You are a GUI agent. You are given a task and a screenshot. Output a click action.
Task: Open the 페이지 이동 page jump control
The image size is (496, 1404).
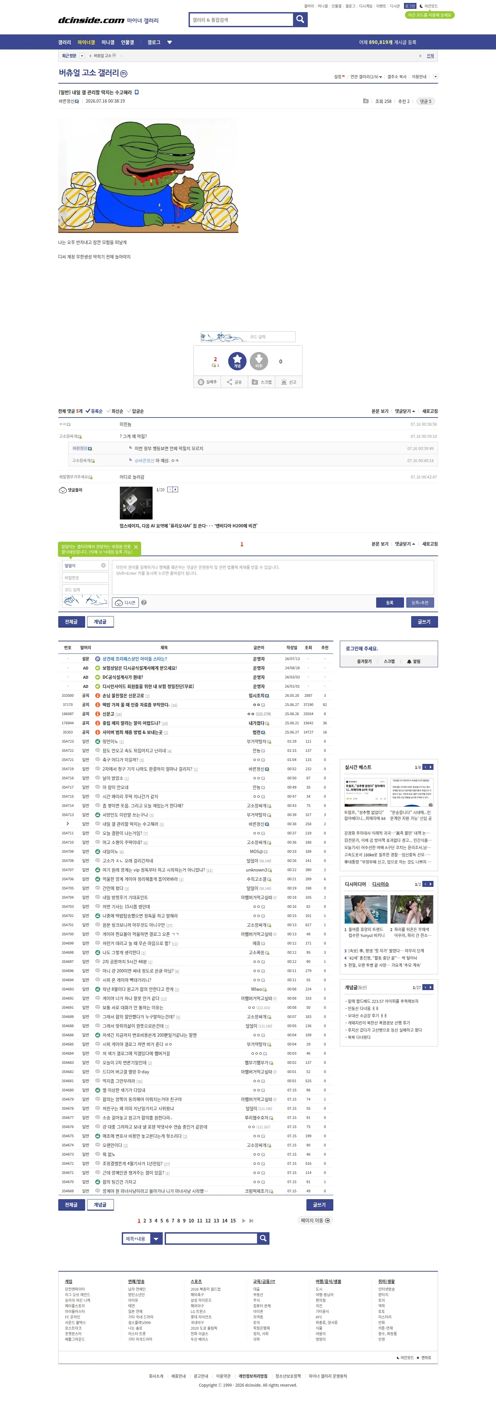click(316, 1221)
